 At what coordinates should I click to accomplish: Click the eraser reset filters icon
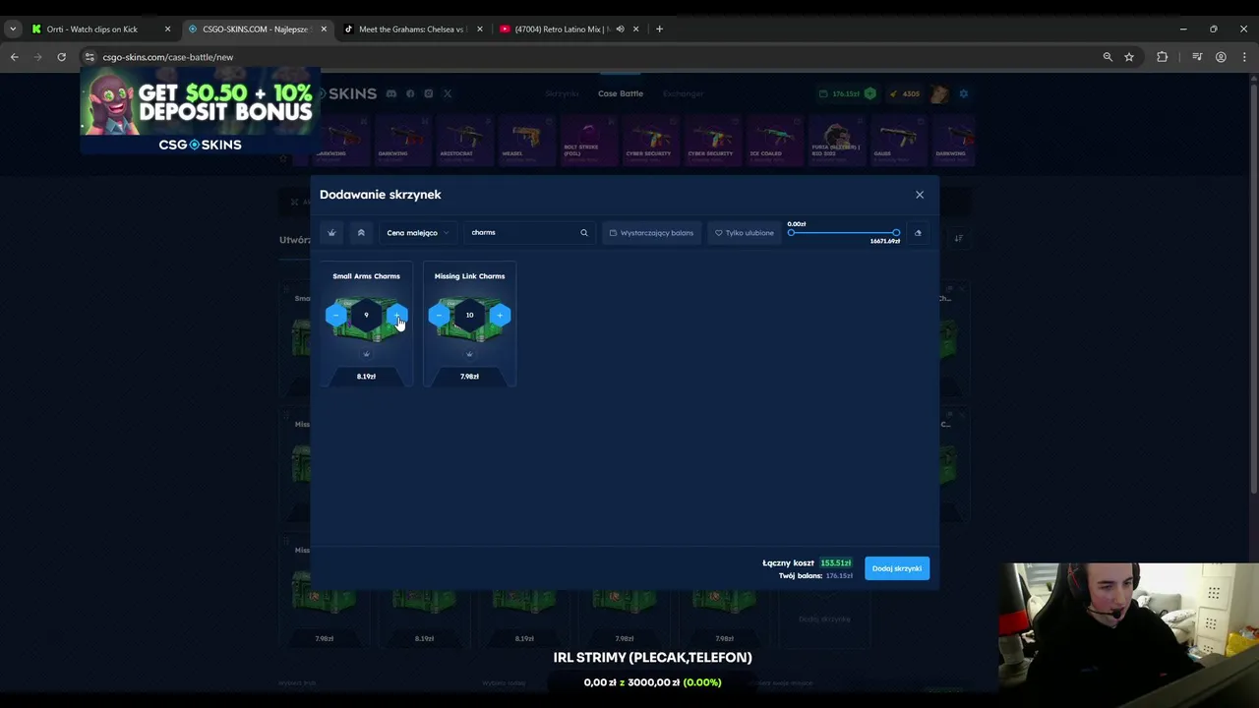pos(918,233)
